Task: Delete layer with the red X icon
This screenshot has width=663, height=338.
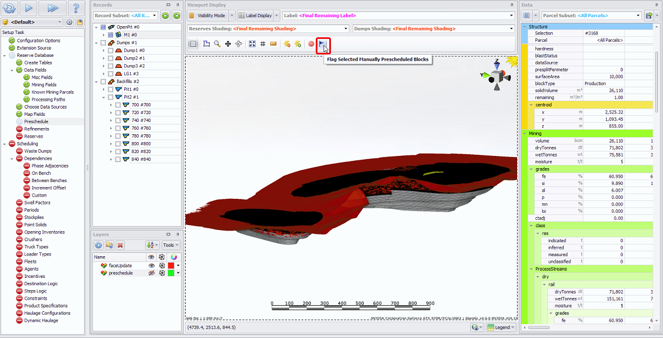Action: pos(120,245)
